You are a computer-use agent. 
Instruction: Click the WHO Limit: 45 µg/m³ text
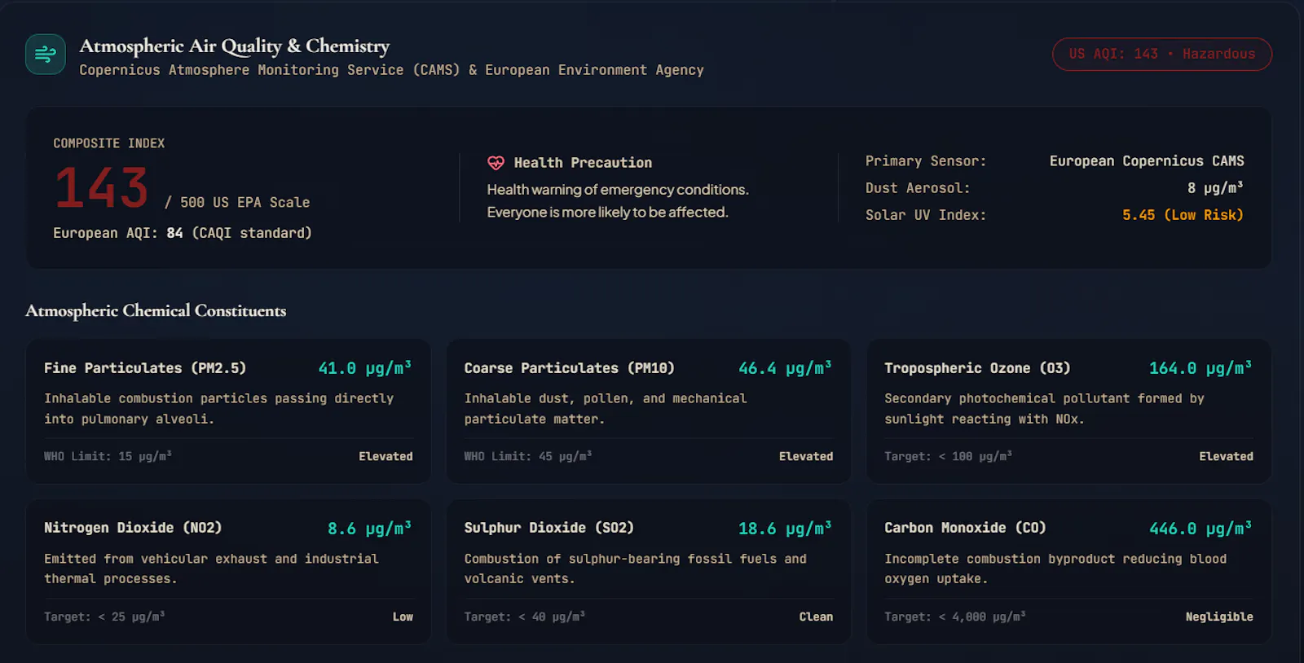coord(528,456)
